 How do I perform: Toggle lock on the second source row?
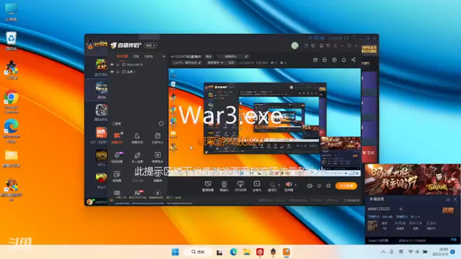[x=118, y=71]
